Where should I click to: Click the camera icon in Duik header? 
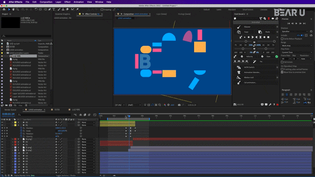point(273,19)
